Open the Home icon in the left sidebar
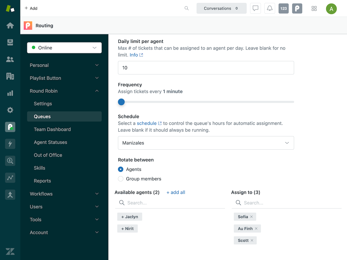The height and width of the screenshot is (260, 347). 10,25
